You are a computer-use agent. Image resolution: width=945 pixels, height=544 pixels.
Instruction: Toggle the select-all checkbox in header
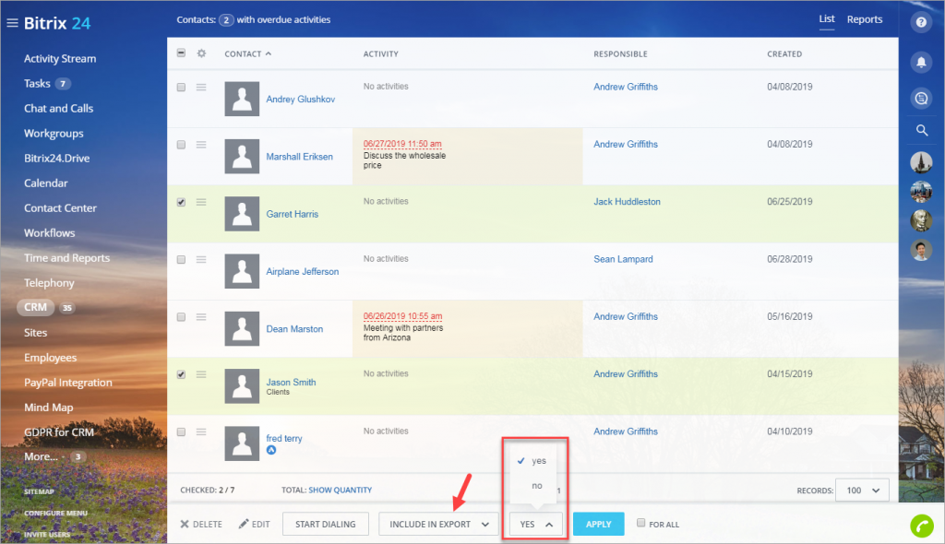pos(181,53)
